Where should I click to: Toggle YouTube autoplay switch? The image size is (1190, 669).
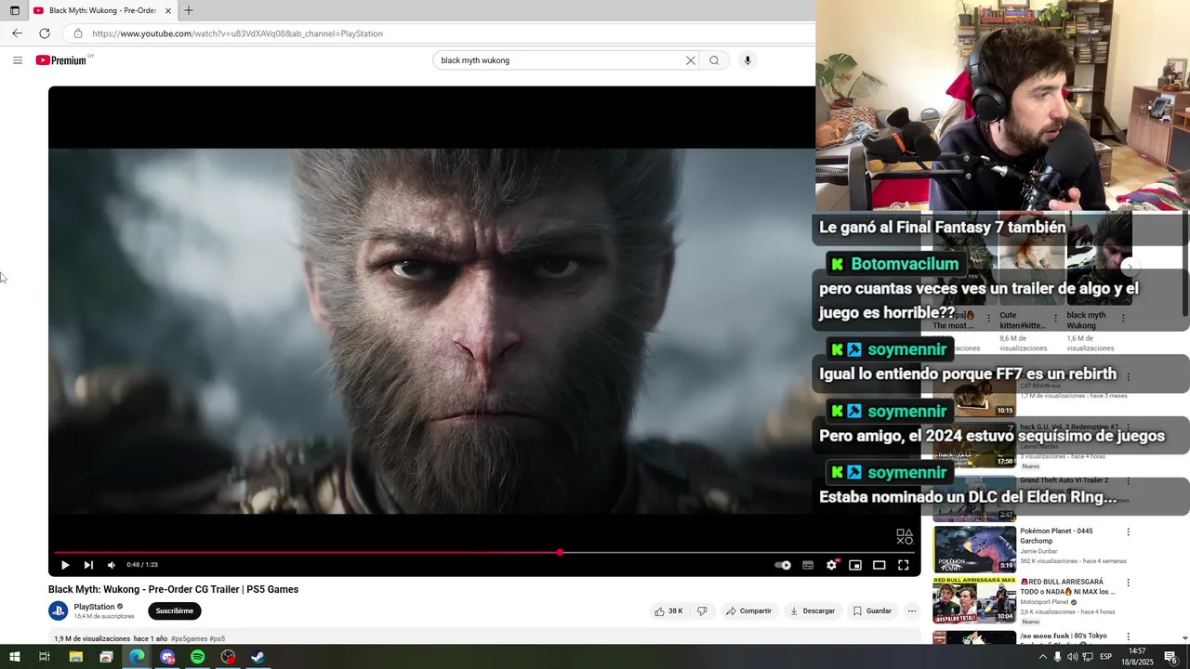tap(783, 565)
